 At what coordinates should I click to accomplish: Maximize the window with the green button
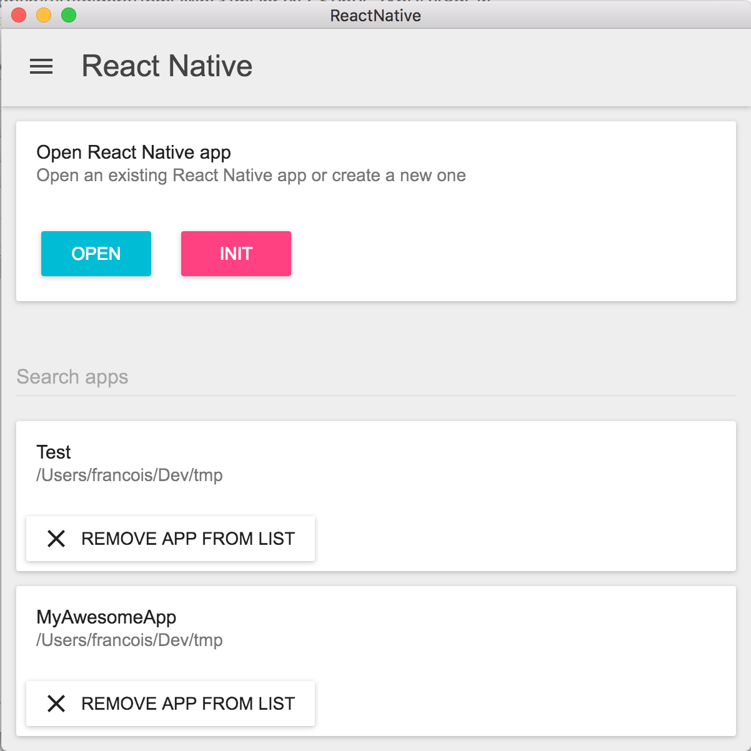(69, 15)
